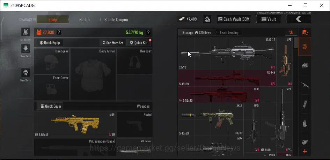The height and width of the screenshot is (160, 330).
Task: Select the black MP5 next to AK12
Action: (x=252, y=128)
